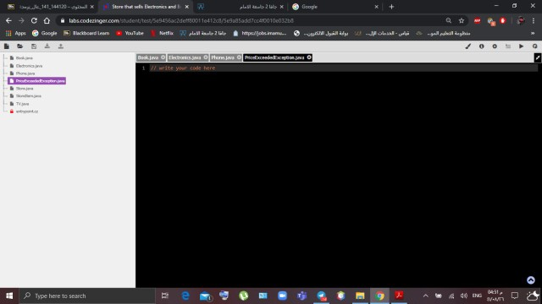Go back in the browser
542x304 pixels.
(x=8, y=20)
